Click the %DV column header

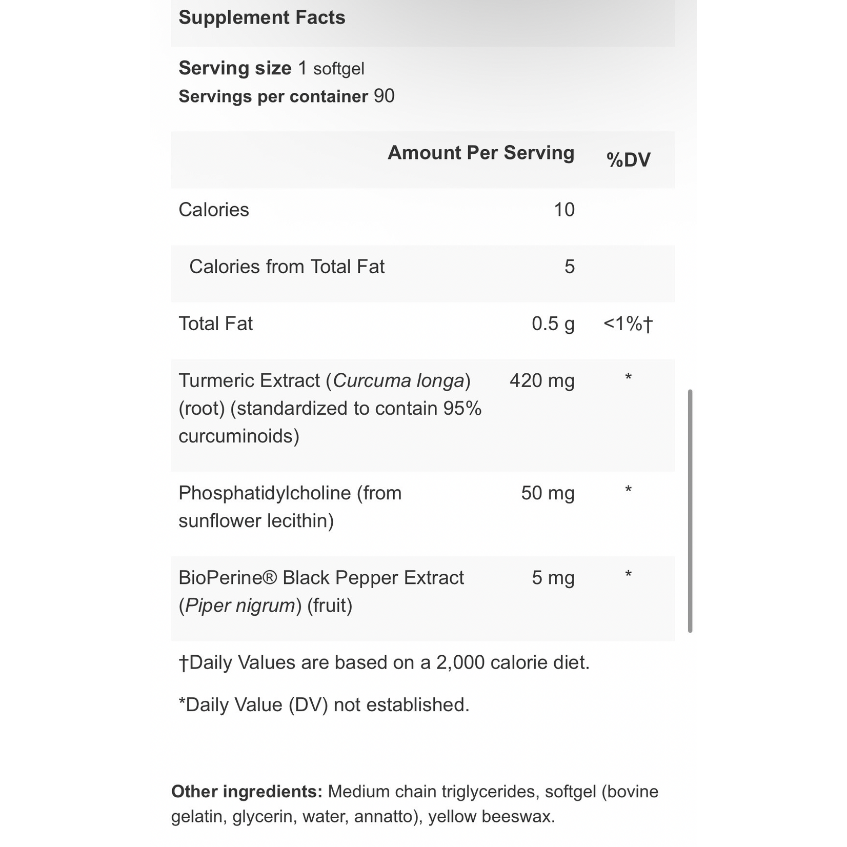(x=628, y=159)
